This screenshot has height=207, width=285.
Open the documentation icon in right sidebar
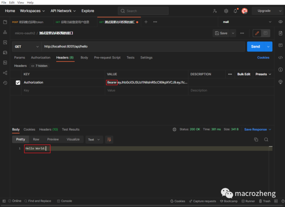[x=281, y=33]
